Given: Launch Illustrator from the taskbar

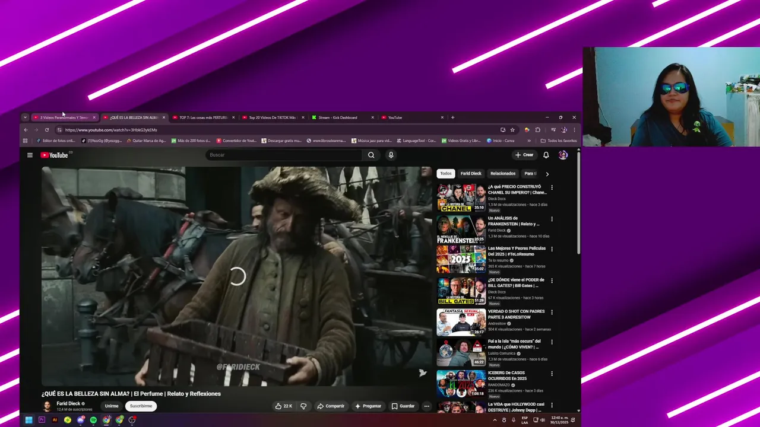Looking at the screenshot, I should pyautogui.click(x=55, y=420).
